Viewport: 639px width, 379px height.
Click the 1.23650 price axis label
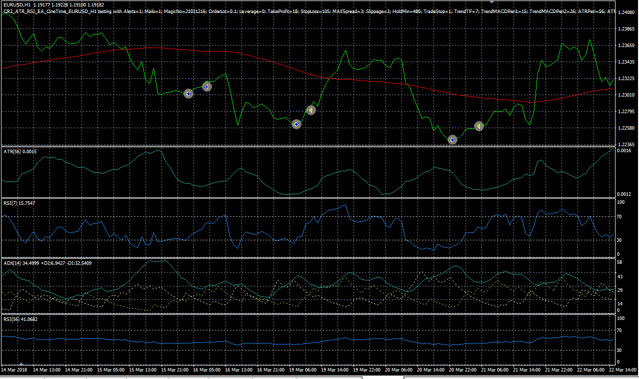click(627, 46)
